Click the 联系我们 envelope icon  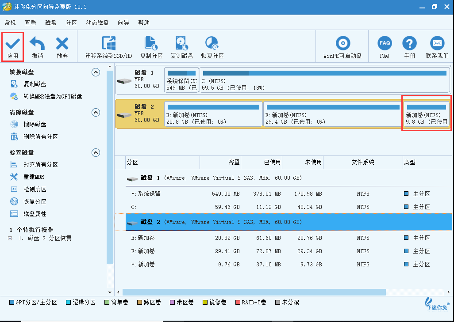[437, 43]
